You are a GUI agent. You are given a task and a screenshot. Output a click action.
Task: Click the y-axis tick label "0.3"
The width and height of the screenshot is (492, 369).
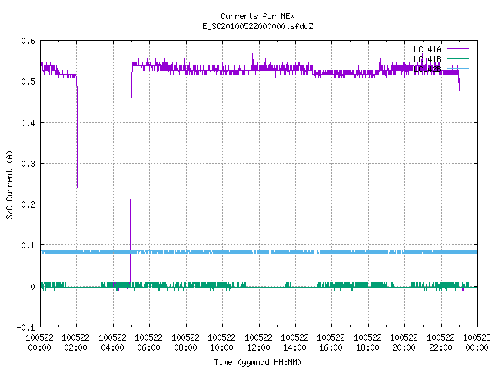(x=28, y=164)
